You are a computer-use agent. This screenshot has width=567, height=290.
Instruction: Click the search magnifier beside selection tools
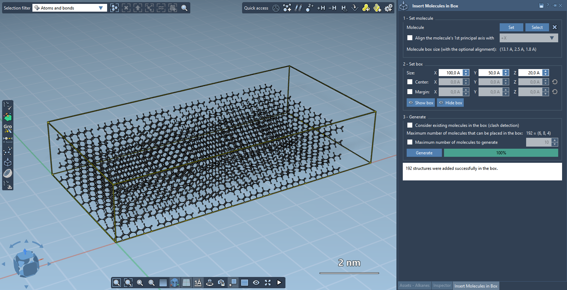(184, 8)
